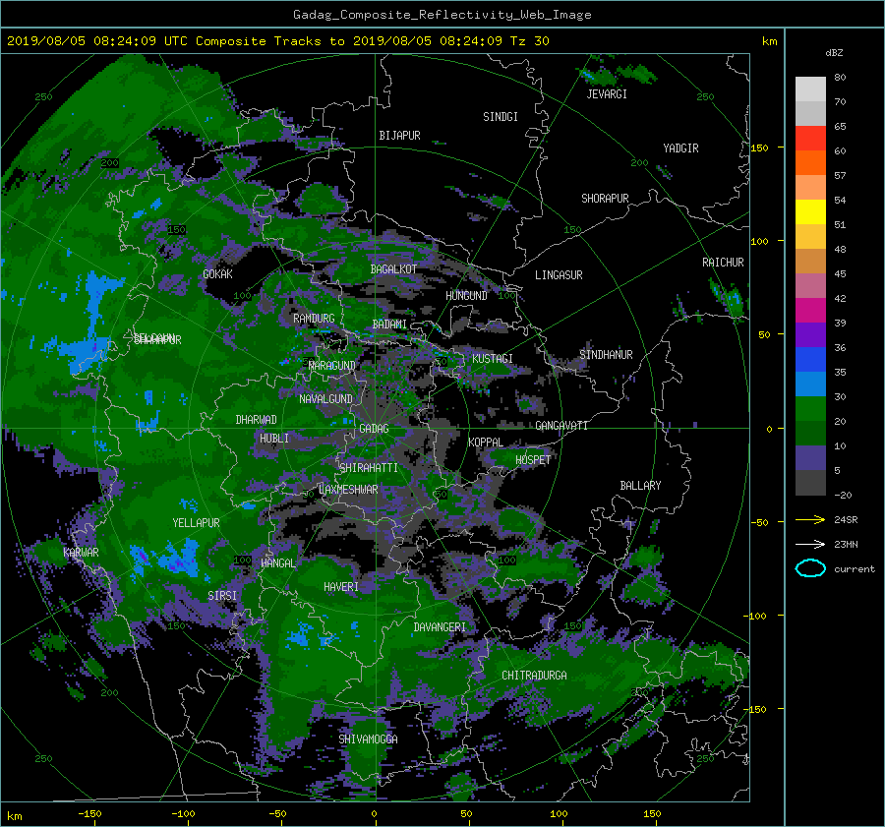The height and width of the screenshot is (827, 885).
Task: Click the KARWAR city label
Action: coord(81,553)
